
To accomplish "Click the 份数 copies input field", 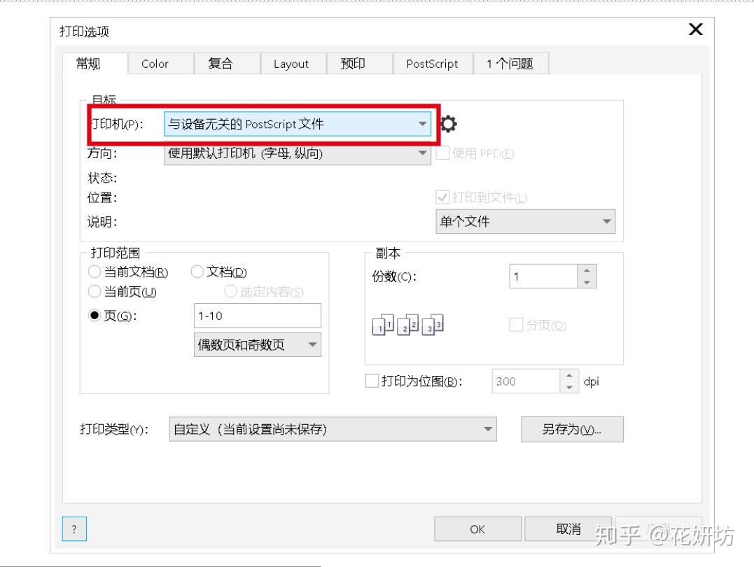I will pyautogui.click(x=543, y=276).
